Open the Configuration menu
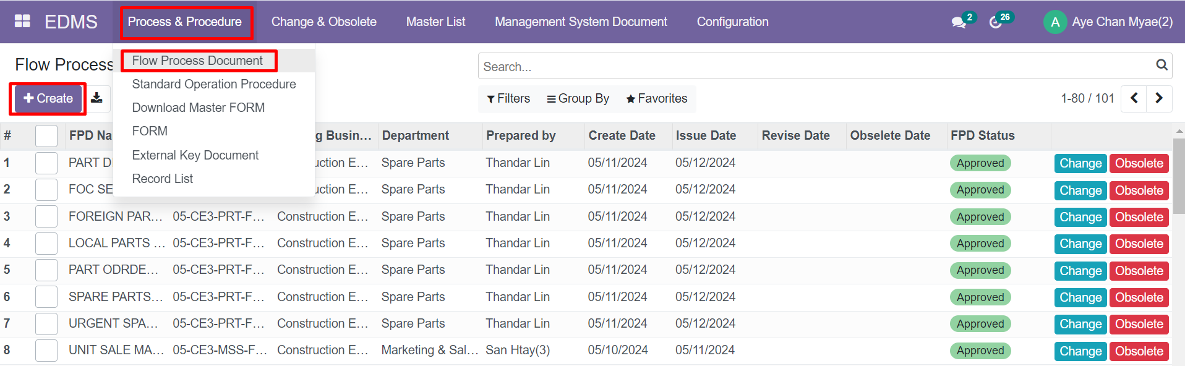Screen dimensions: 1185x366 pos(732,22)
